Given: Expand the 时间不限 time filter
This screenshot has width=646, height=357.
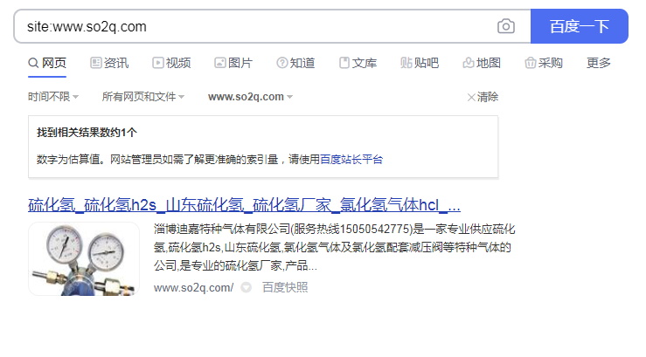Looking at the screenshot, I should click(53, 97).
